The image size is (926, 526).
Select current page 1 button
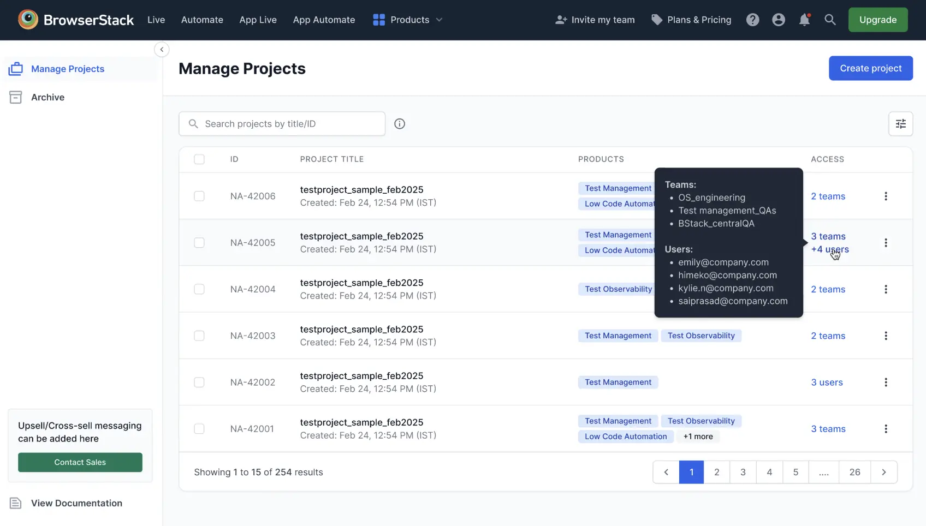tap(691, 472)
